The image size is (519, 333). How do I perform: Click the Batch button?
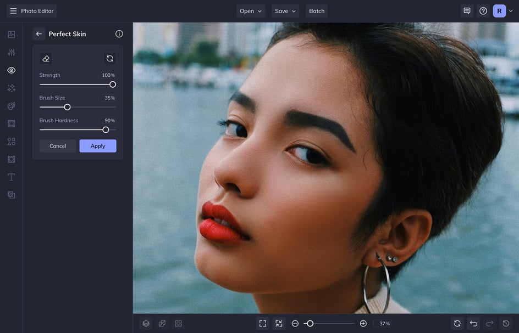pyautogui.click(x=317, y=11)
